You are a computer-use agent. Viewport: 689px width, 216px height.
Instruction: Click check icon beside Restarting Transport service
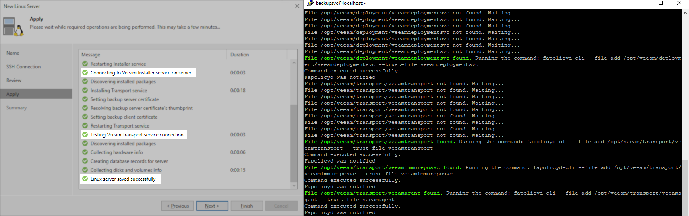[x=85, y=125]
